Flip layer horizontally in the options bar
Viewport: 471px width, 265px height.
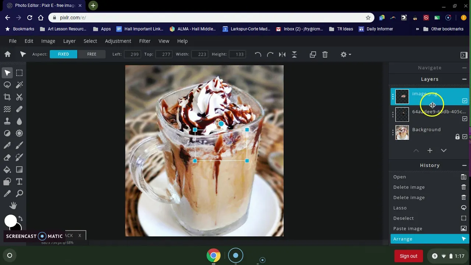point(282,54)
